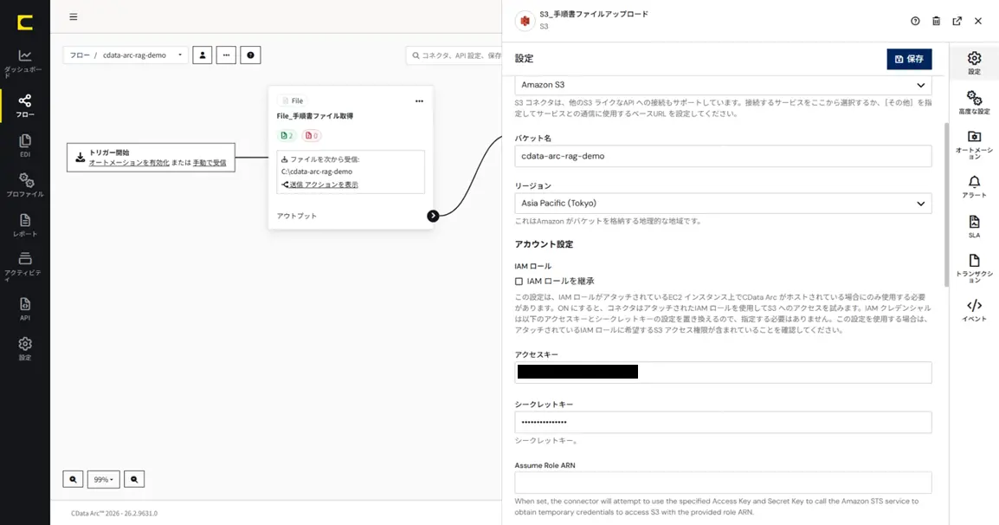The height and width of the screenshot is (525, 999).
Task: Click the S3_手順書ファイルアップロード panel title
Action: click(x=594, y=14)
